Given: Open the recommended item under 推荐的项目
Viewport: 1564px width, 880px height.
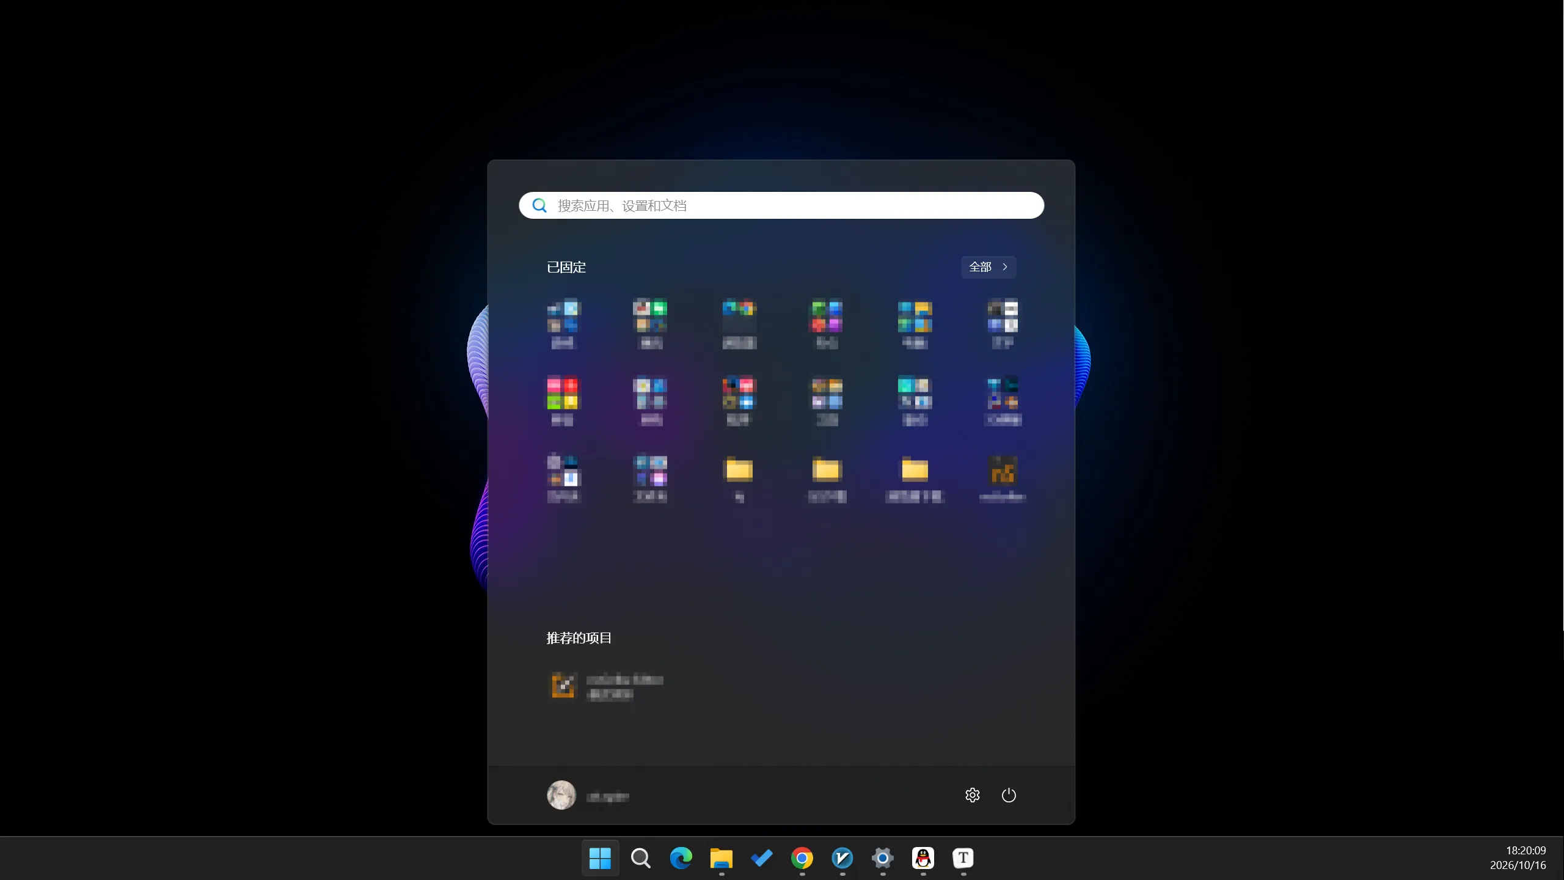Looking at the screenshot, I should click(606, 686).
